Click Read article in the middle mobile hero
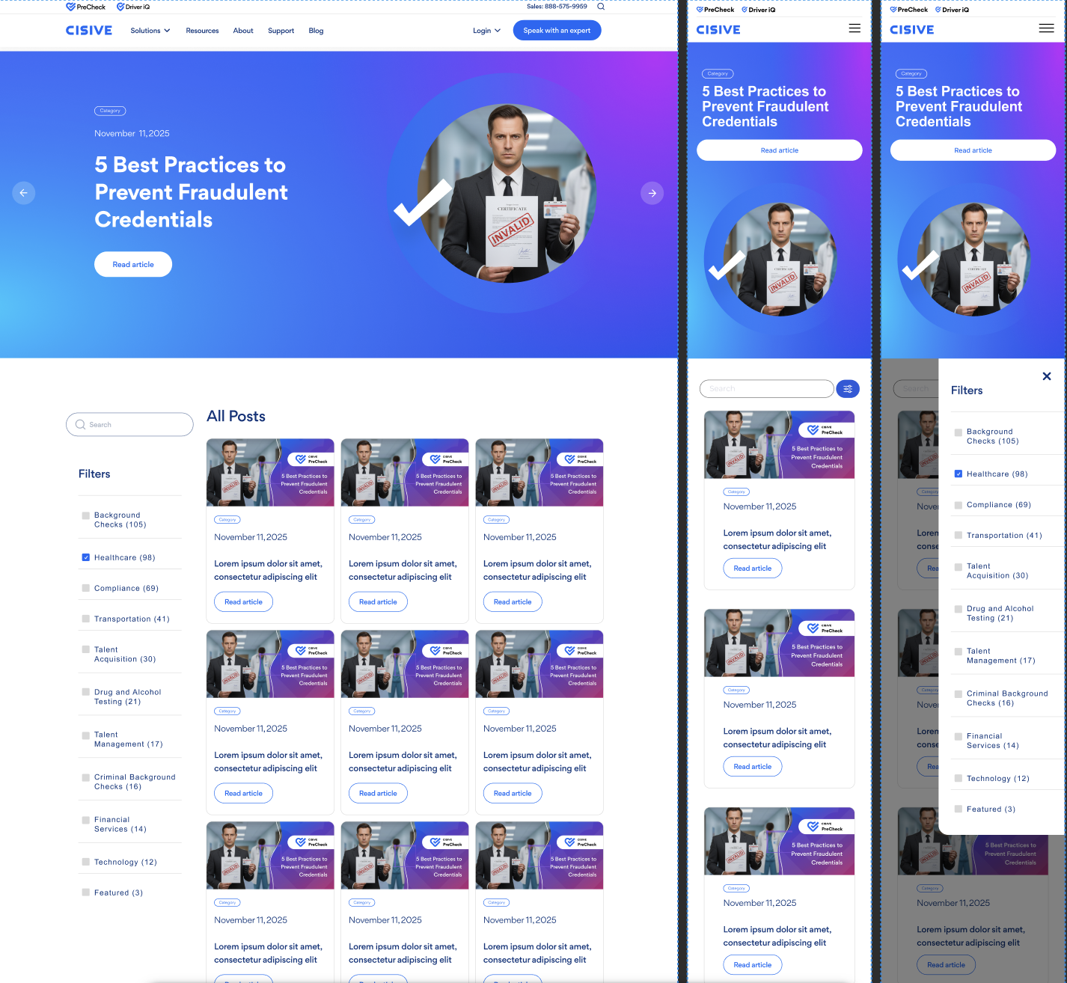The height and width of the screenshot is (983, 1067). 780,150
